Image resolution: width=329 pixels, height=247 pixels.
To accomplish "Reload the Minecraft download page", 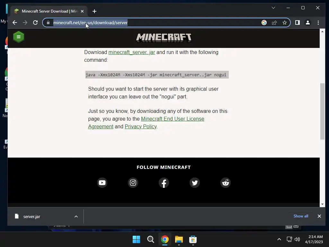I will [35, 23].
